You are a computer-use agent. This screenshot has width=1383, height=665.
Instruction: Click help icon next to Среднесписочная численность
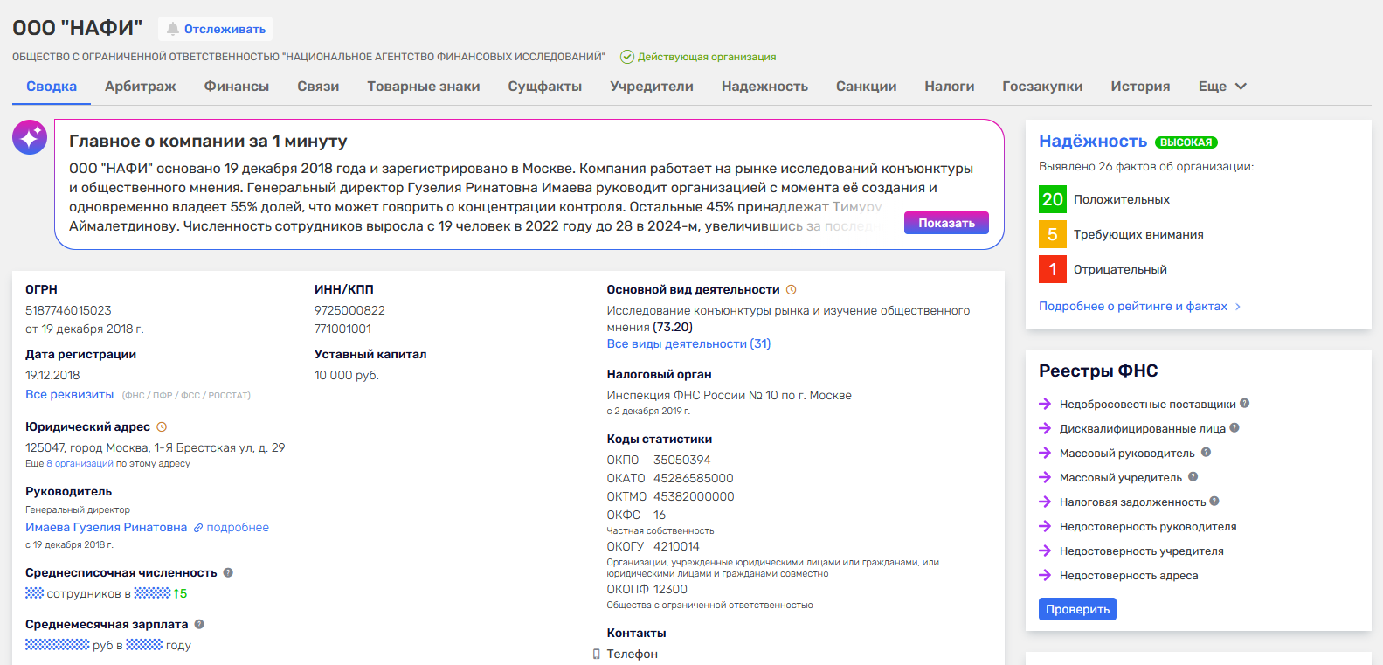228,573
